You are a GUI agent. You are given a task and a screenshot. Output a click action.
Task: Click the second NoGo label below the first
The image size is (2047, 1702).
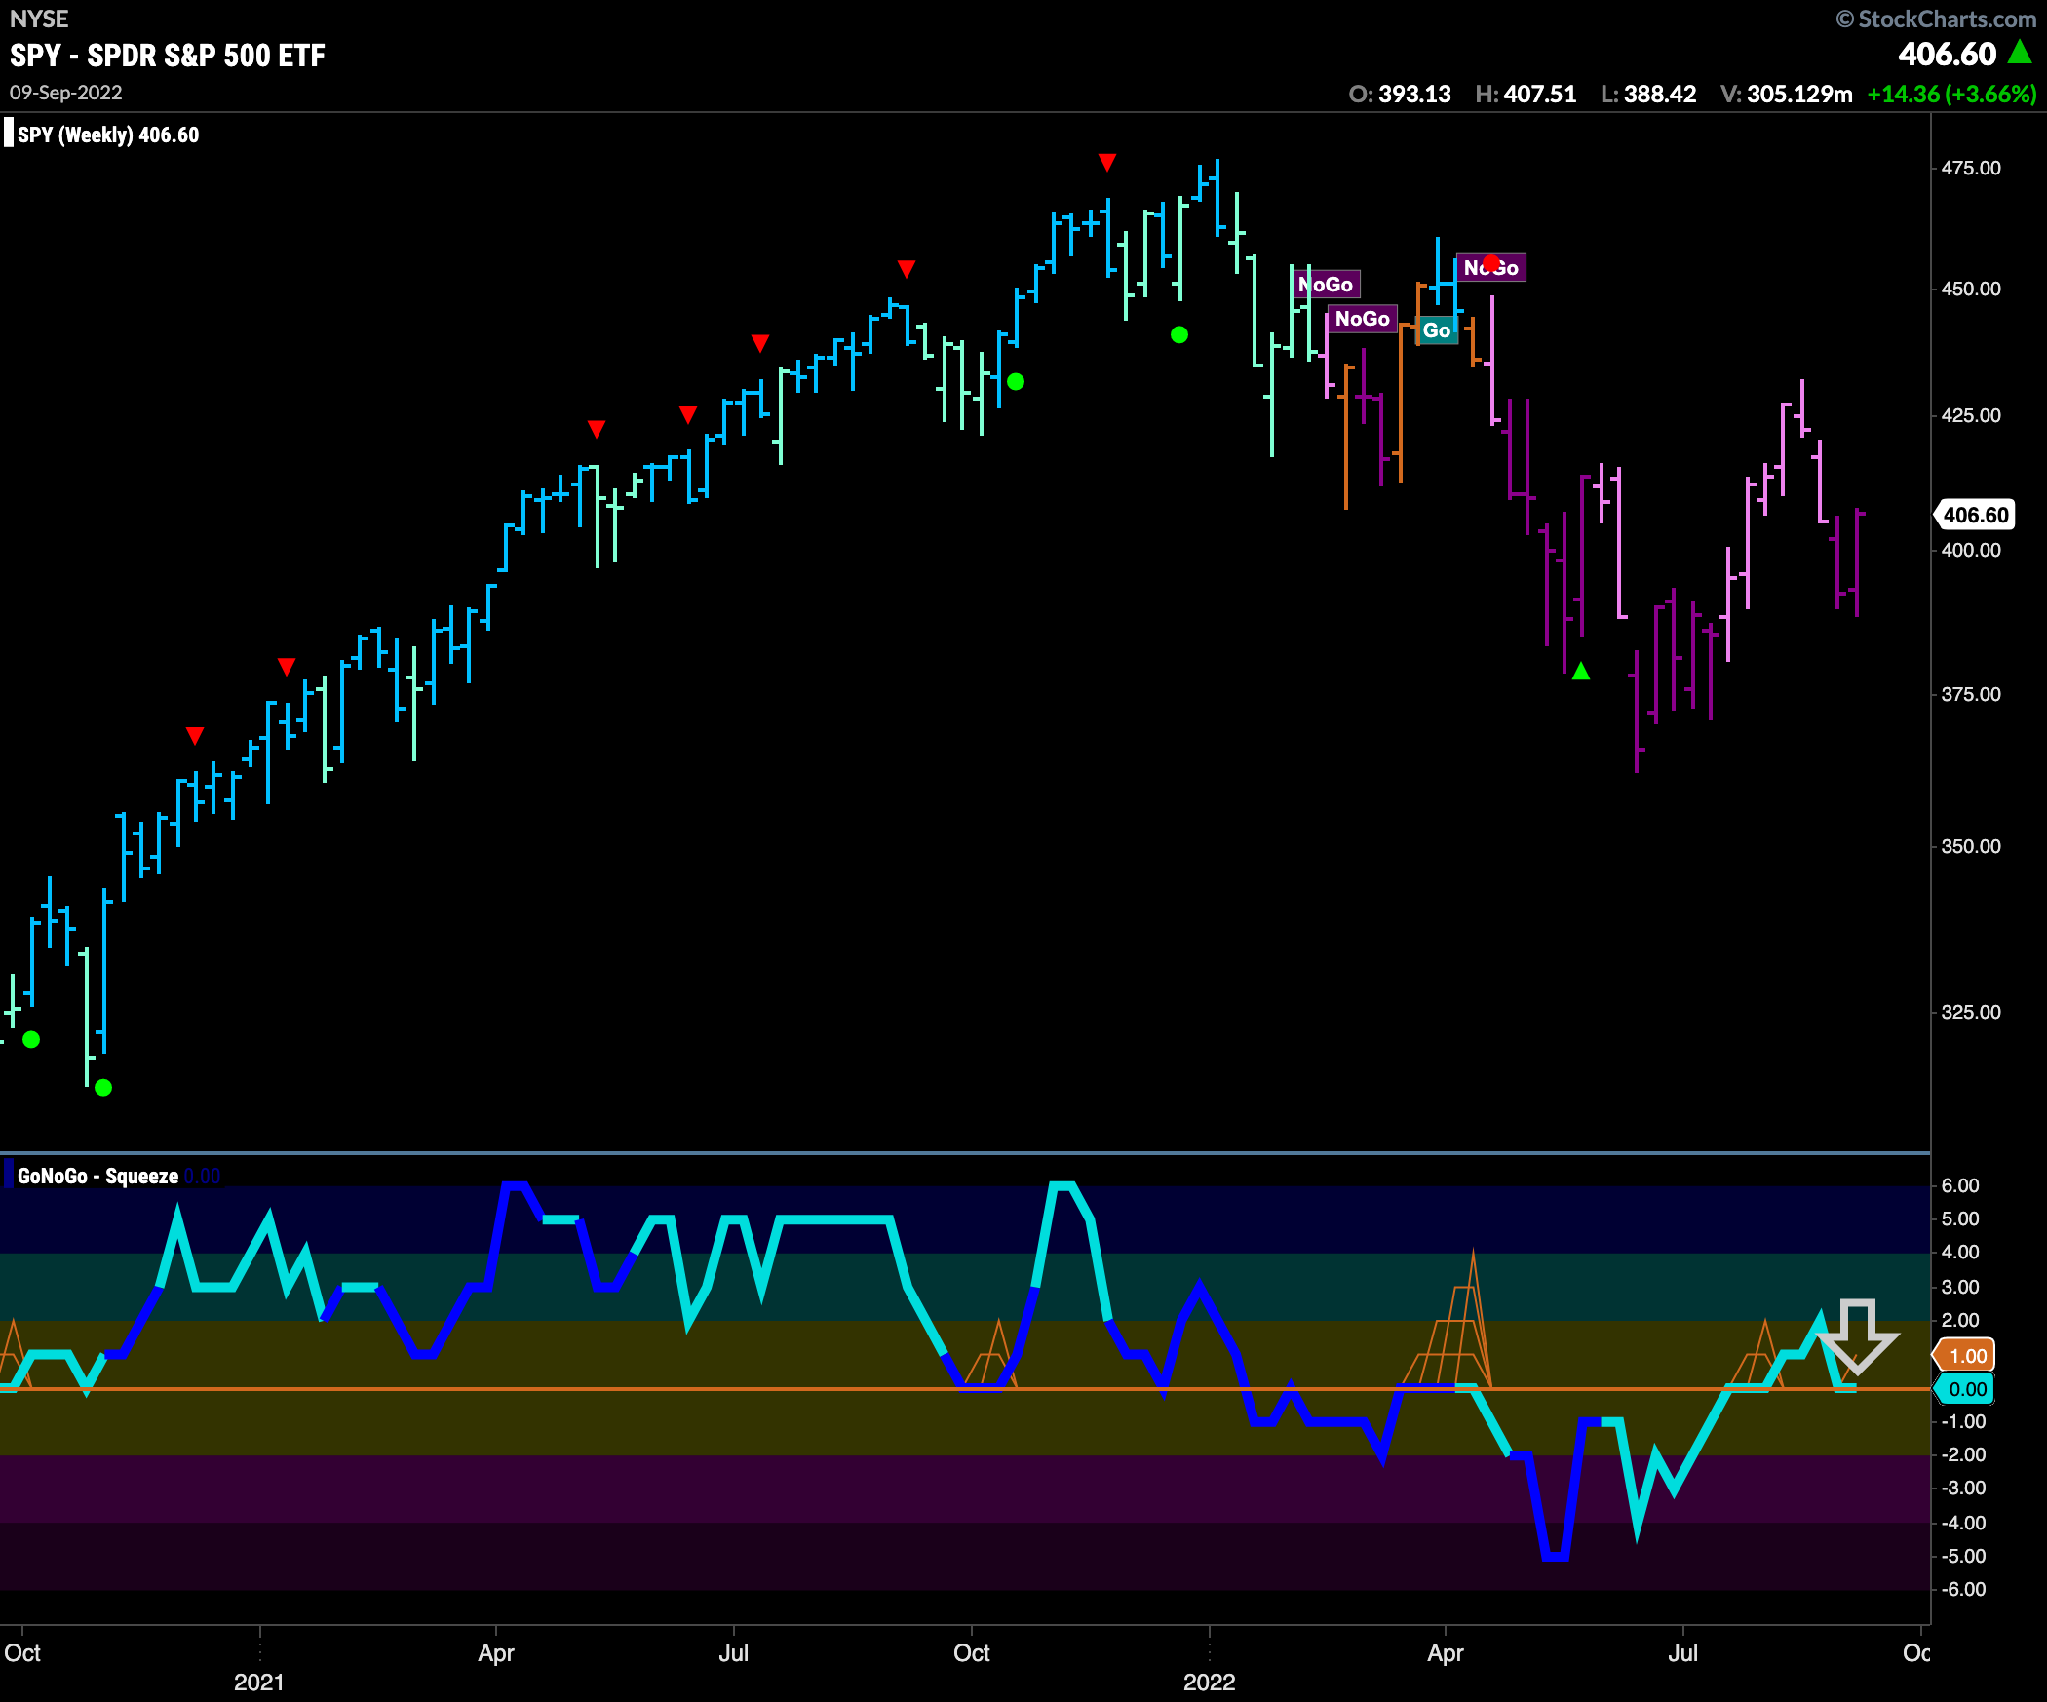pyautogui.click(x=1362, y=319)
